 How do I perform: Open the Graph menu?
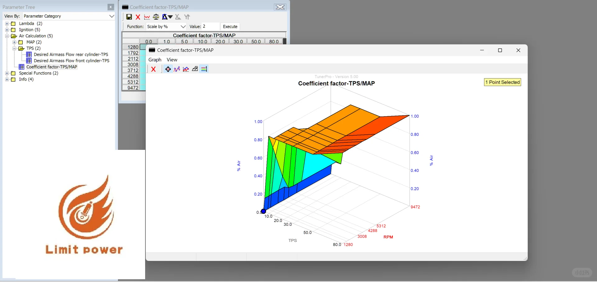[155, 60]
